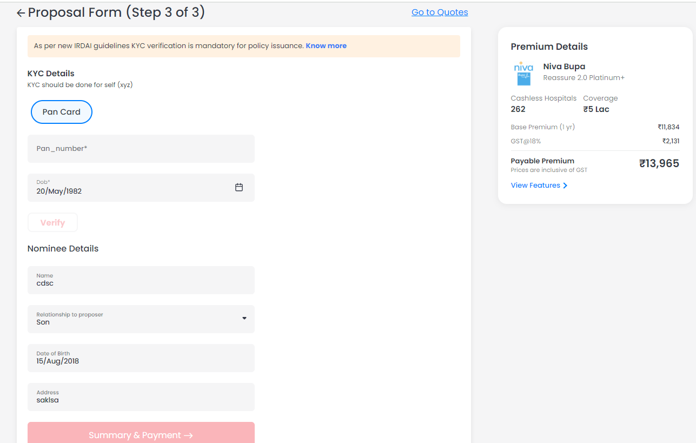
Task: Click the chevron next to View Features
Action: (x=566, y=186)
